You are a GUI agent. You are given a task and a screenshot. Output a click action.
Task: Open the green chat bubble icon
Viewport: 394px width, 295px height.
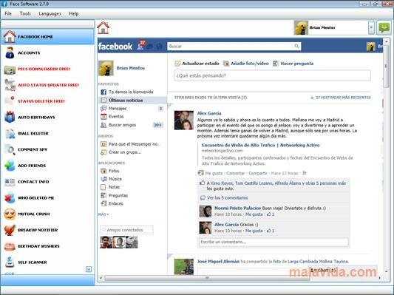coord(384,27)
